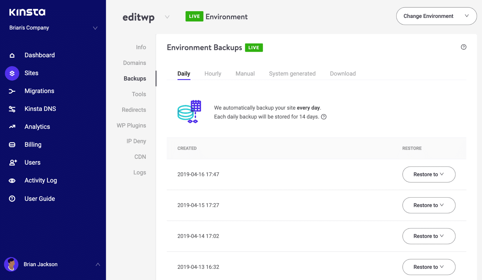Viewport: 482px width, 280px height.
Task: Click the Users icon in the sidebar
Action: [12, 162]
